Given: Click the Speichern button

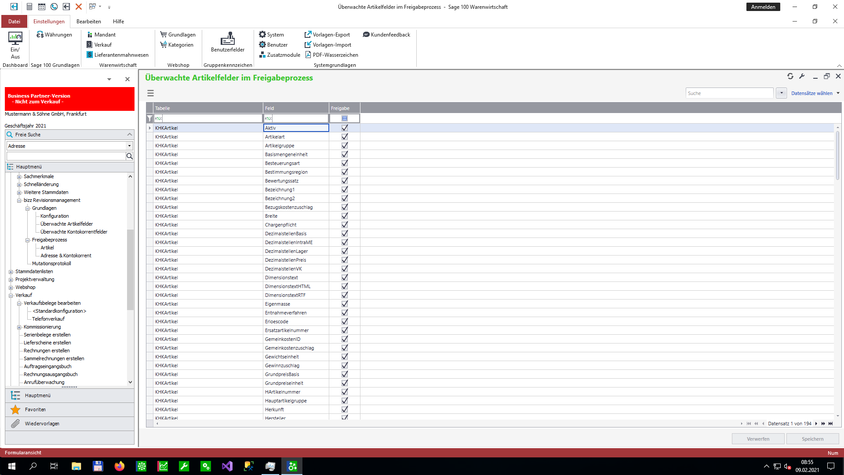Looking at the screenshot, I should click(812, 439).
